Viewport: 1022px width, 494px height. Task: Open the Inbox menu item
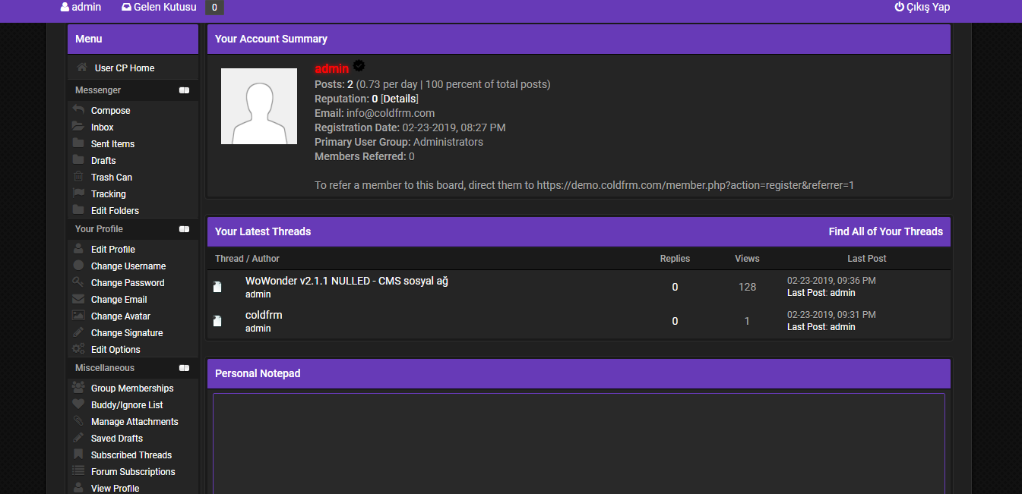[x=102, y=127]
